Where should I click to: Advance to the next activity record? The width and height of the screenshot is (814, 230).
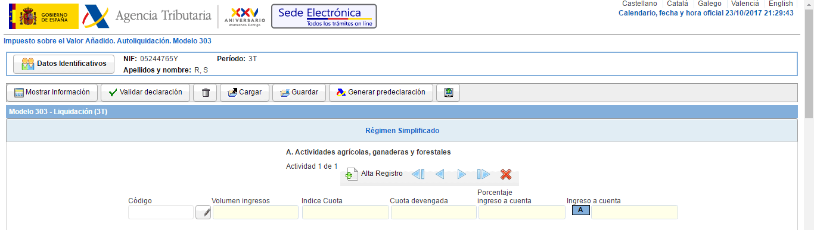tap(461, 174)
